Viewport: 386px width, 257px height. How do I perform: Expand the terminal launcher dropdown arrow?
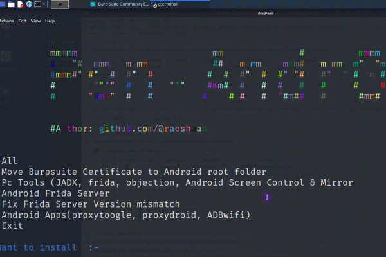(x=44, y=4)
